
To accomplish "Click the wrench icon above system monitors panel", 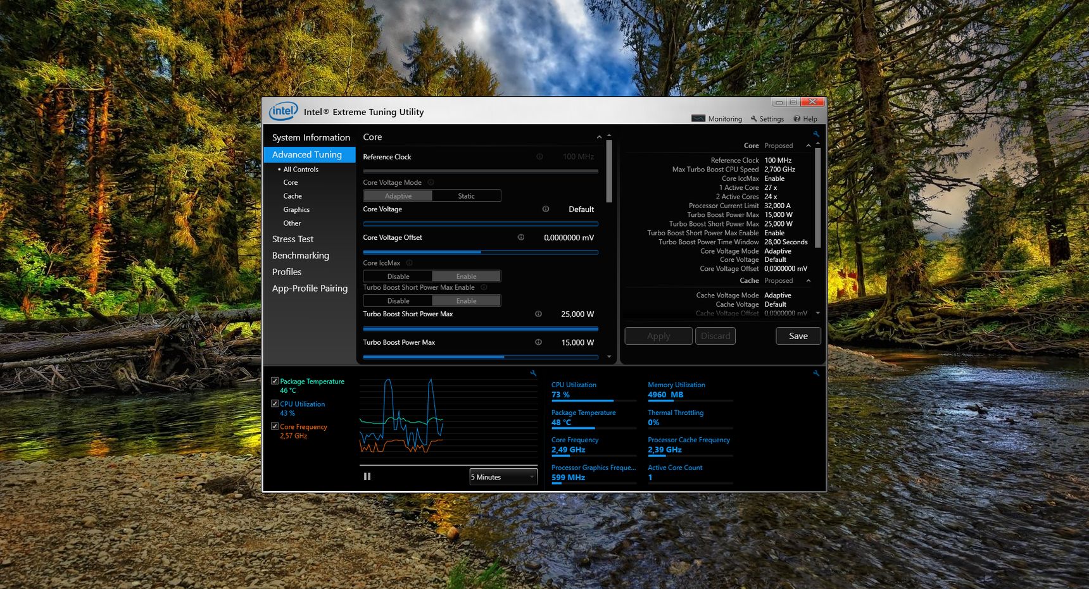I will click(x=816, y=373).
